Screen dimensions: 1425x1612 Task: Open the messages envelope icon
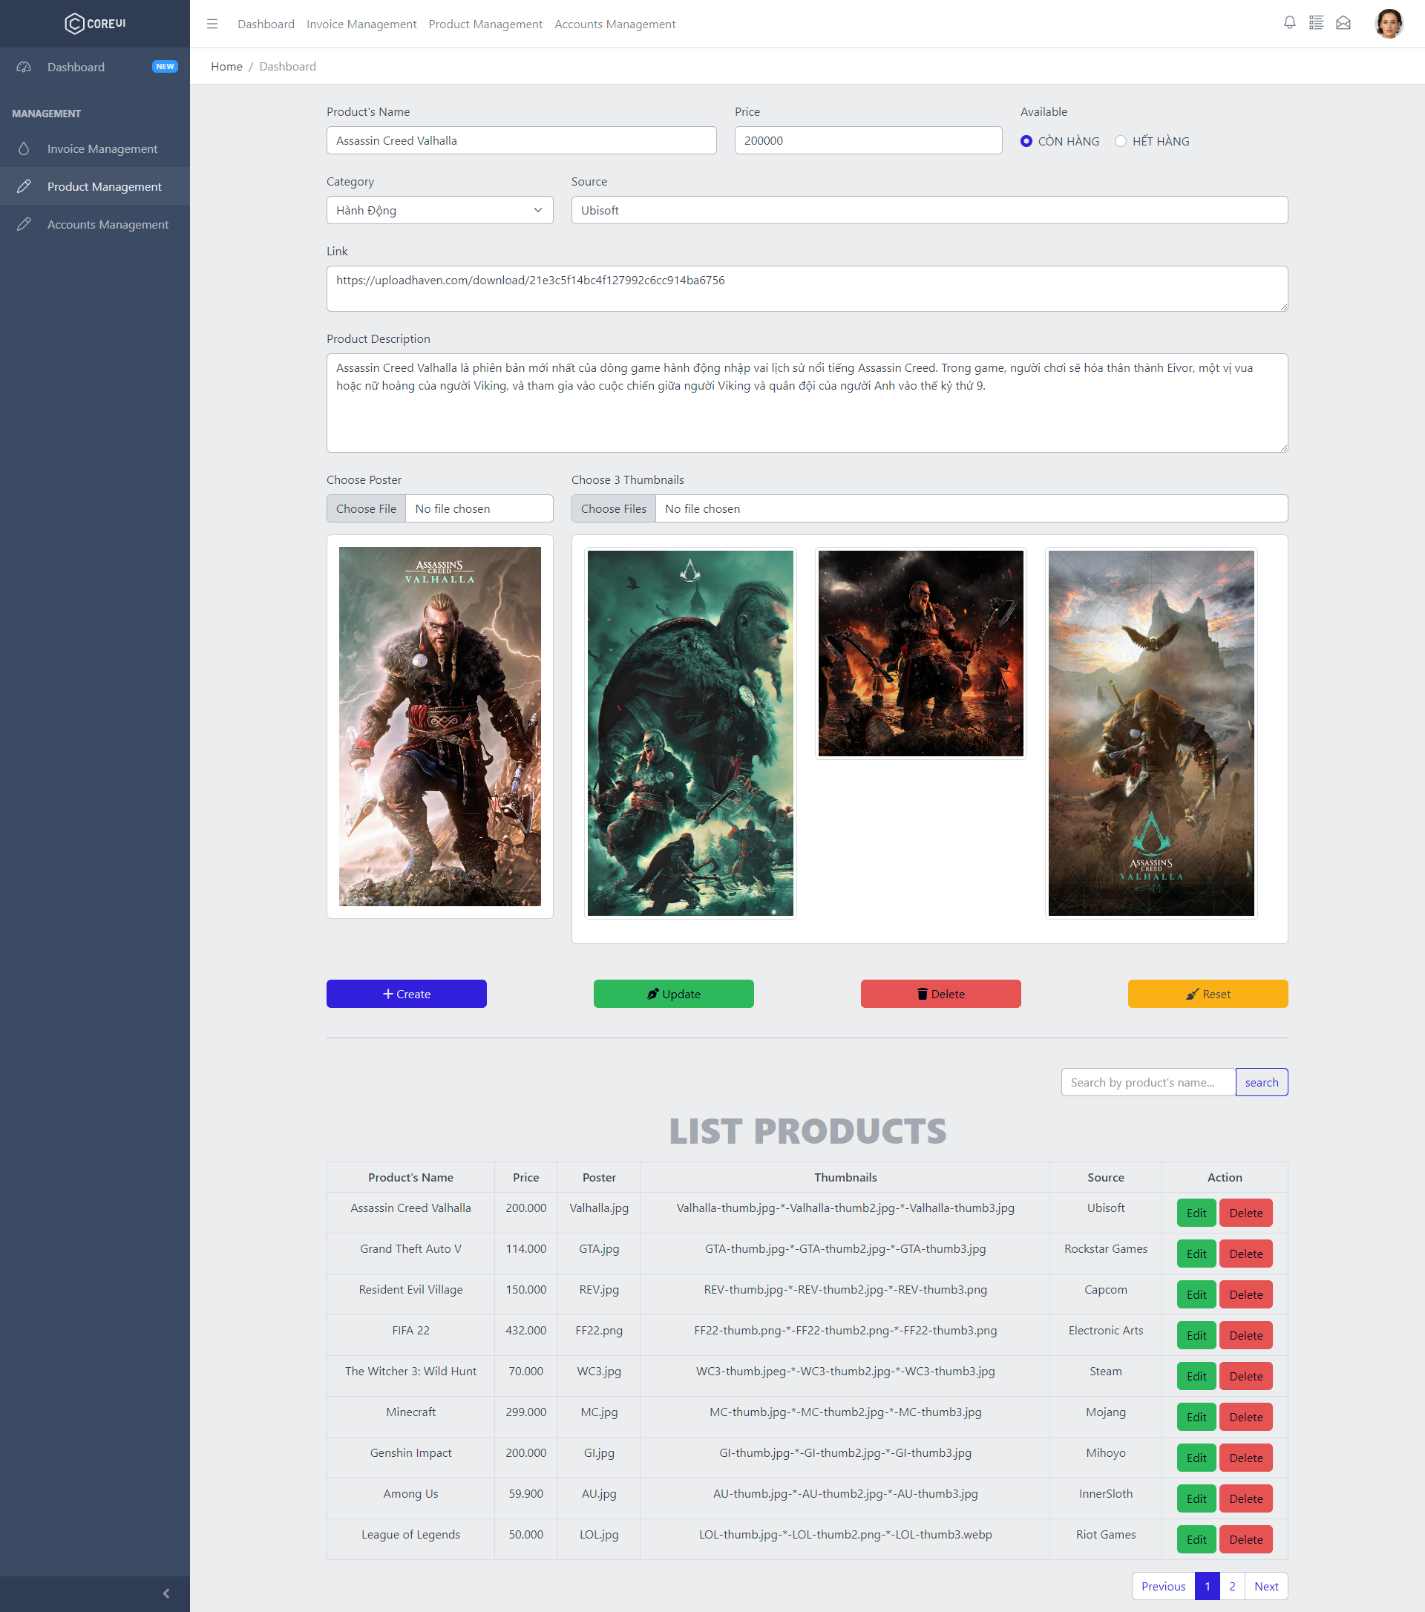tap(1343, 23)
